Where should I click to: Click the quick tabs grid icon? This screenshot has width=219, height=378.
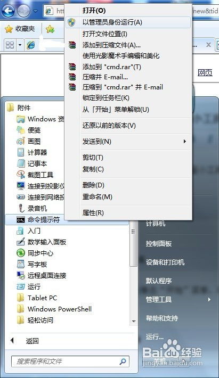tap(10, 45)
